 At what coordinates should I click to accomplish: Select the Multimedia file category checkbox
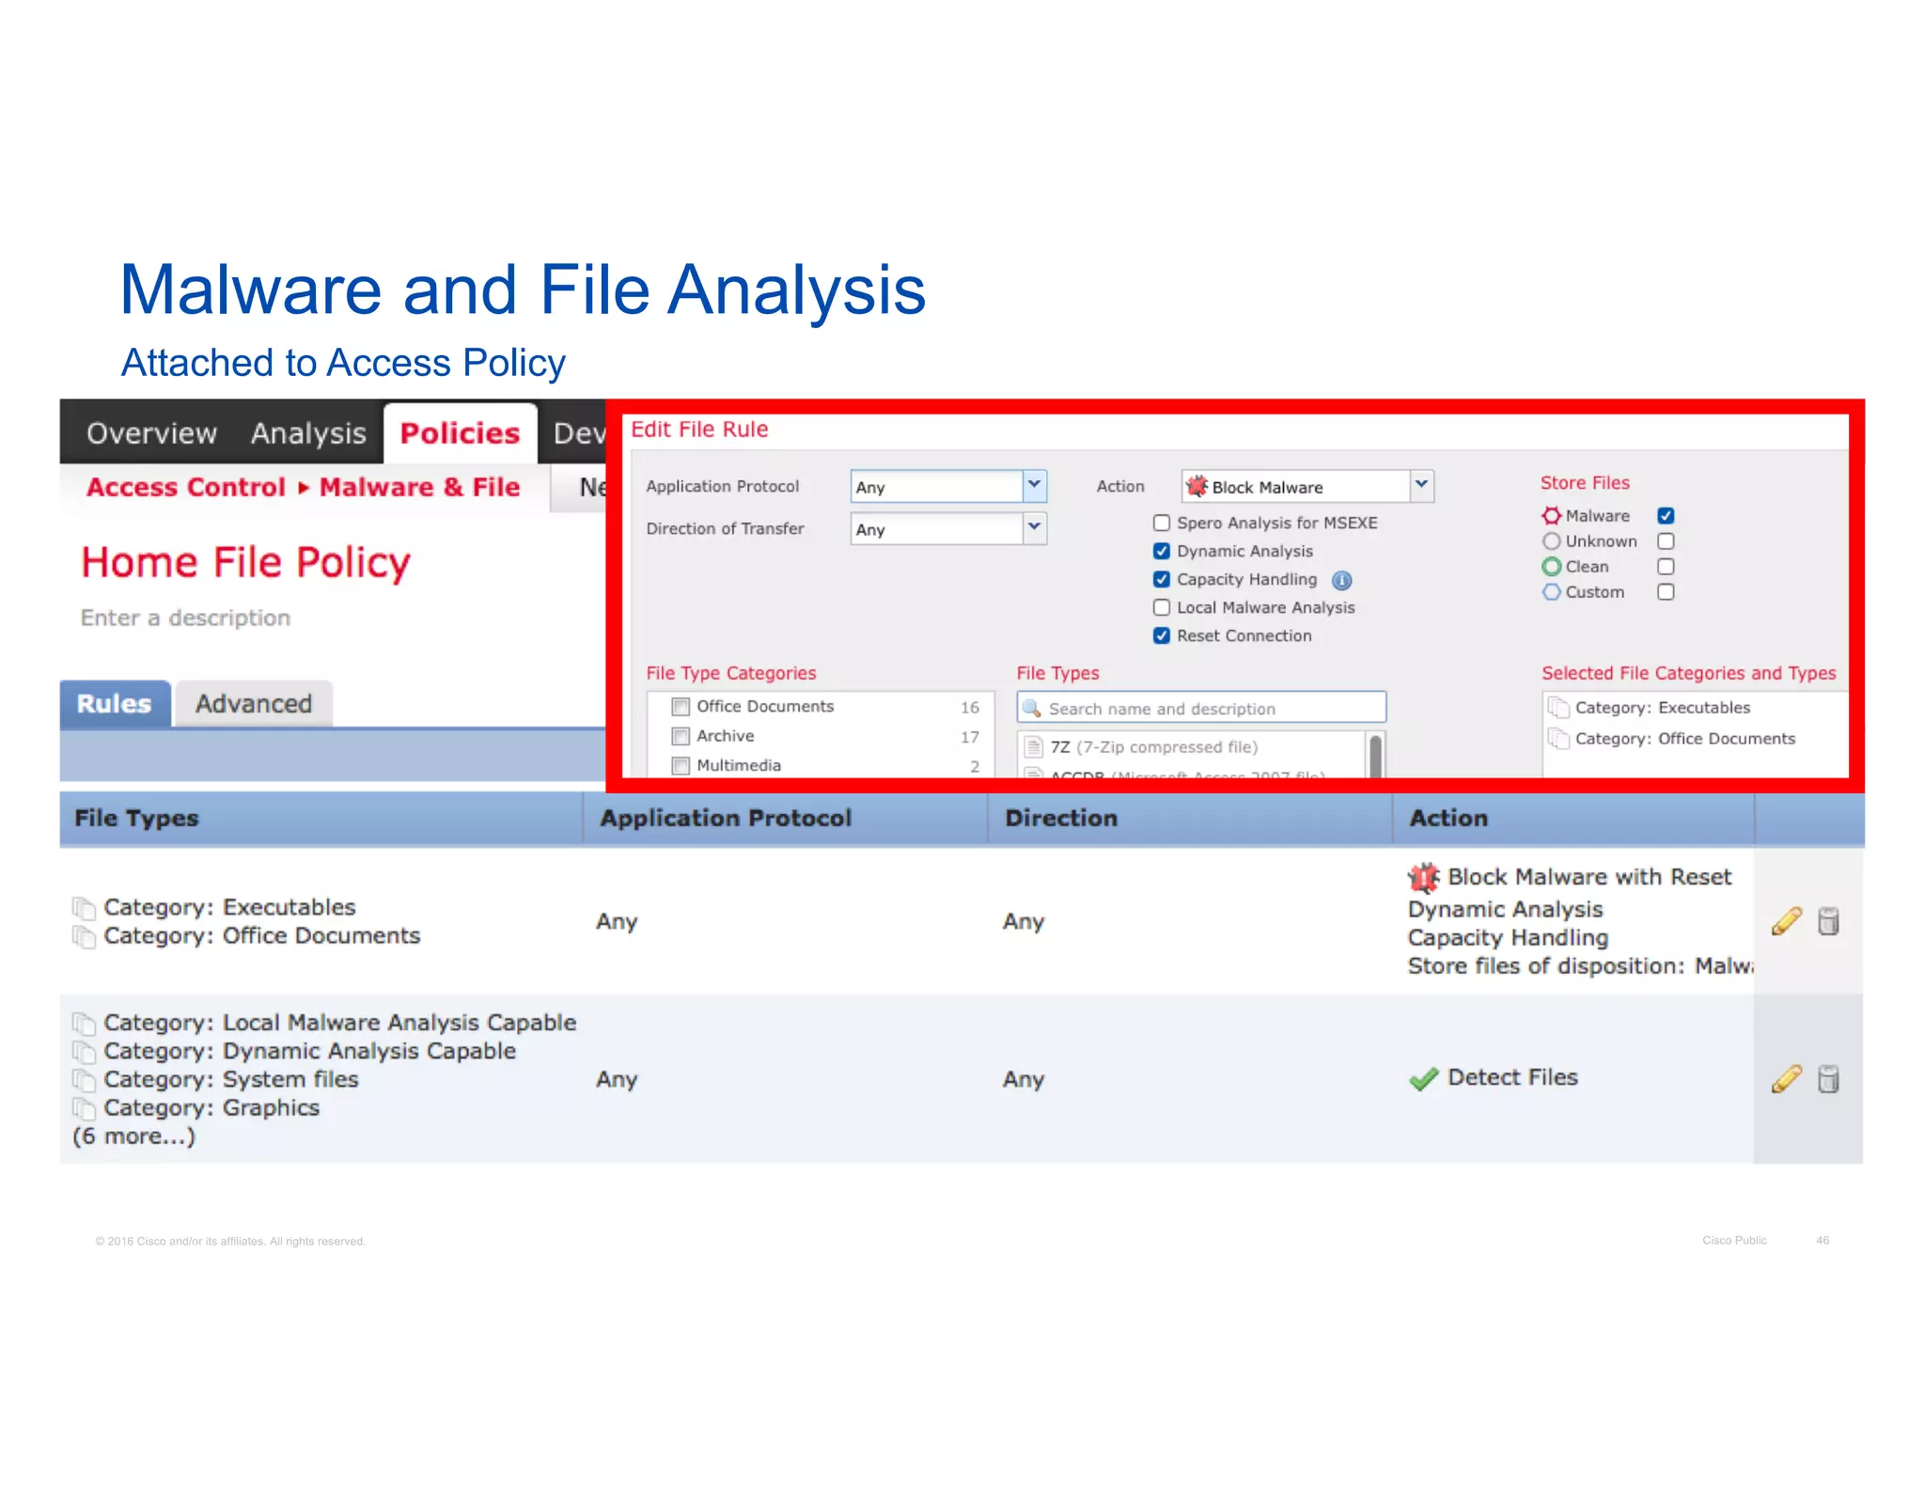pyautogui.click(x=681, y=766)
